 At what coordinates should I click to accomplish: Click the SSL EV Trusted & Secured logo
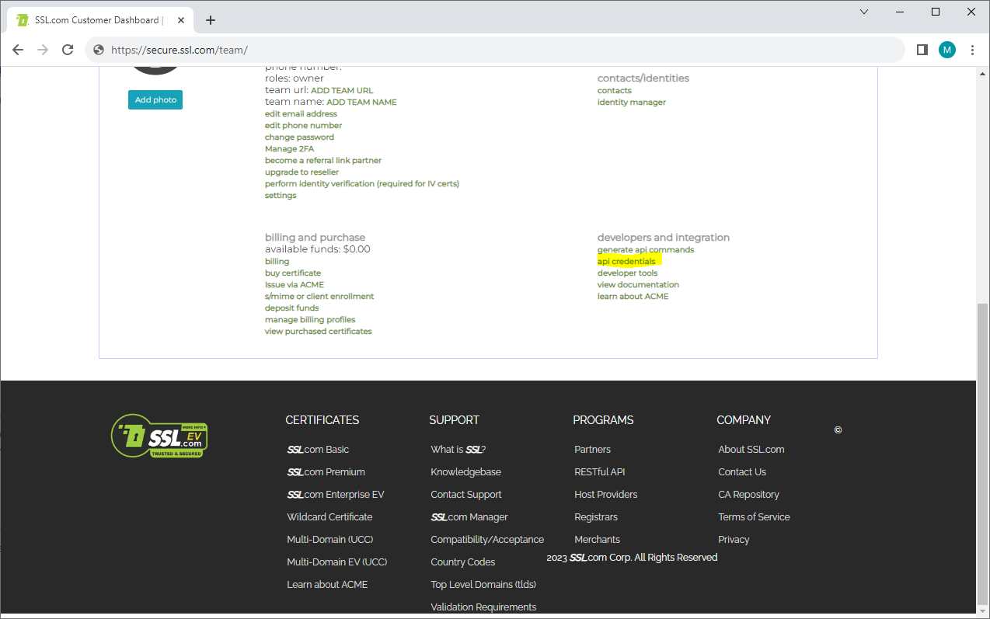click(x=159, y=436)
